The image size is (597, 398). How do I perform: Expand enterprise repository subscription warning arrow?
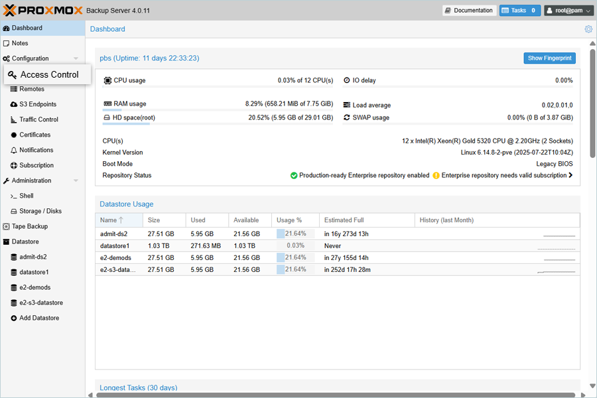[570, 176]
